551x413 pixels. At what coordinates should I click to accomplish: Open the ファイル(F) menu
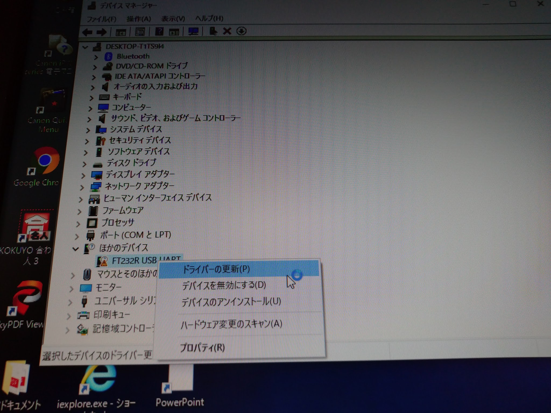point(101,19)
